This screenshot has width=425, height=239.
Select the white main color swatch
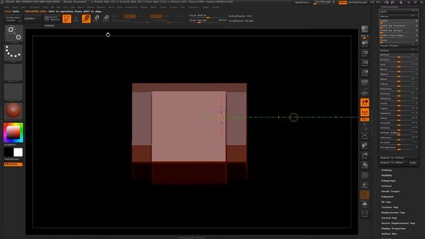click(x=18, y=152)
